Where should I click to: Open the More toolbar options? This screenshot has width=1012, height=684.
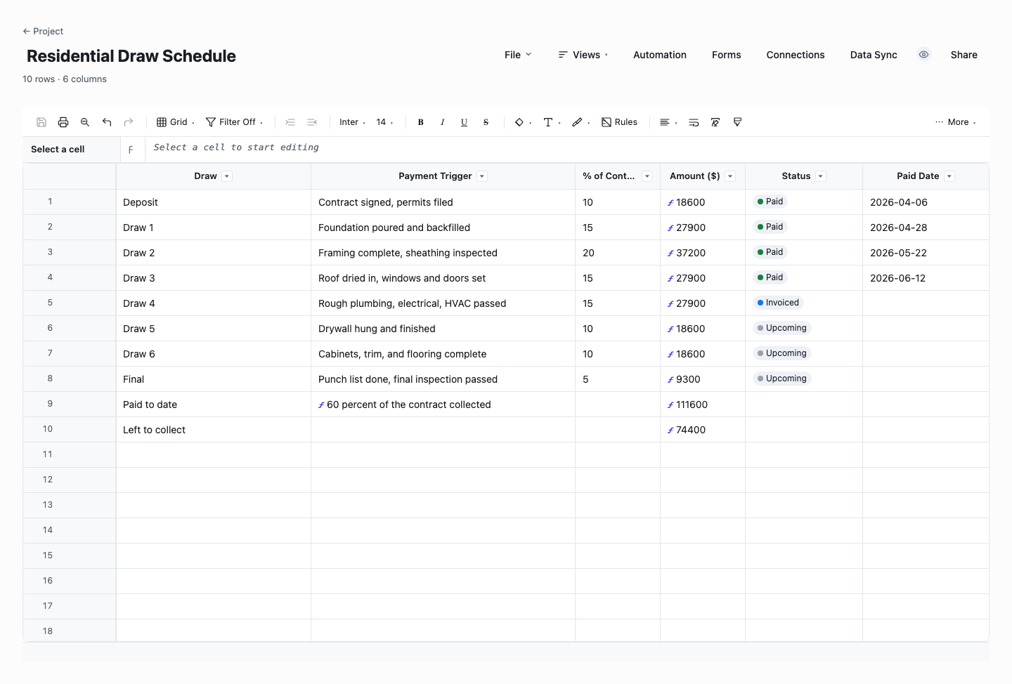(x=955, y=122)
